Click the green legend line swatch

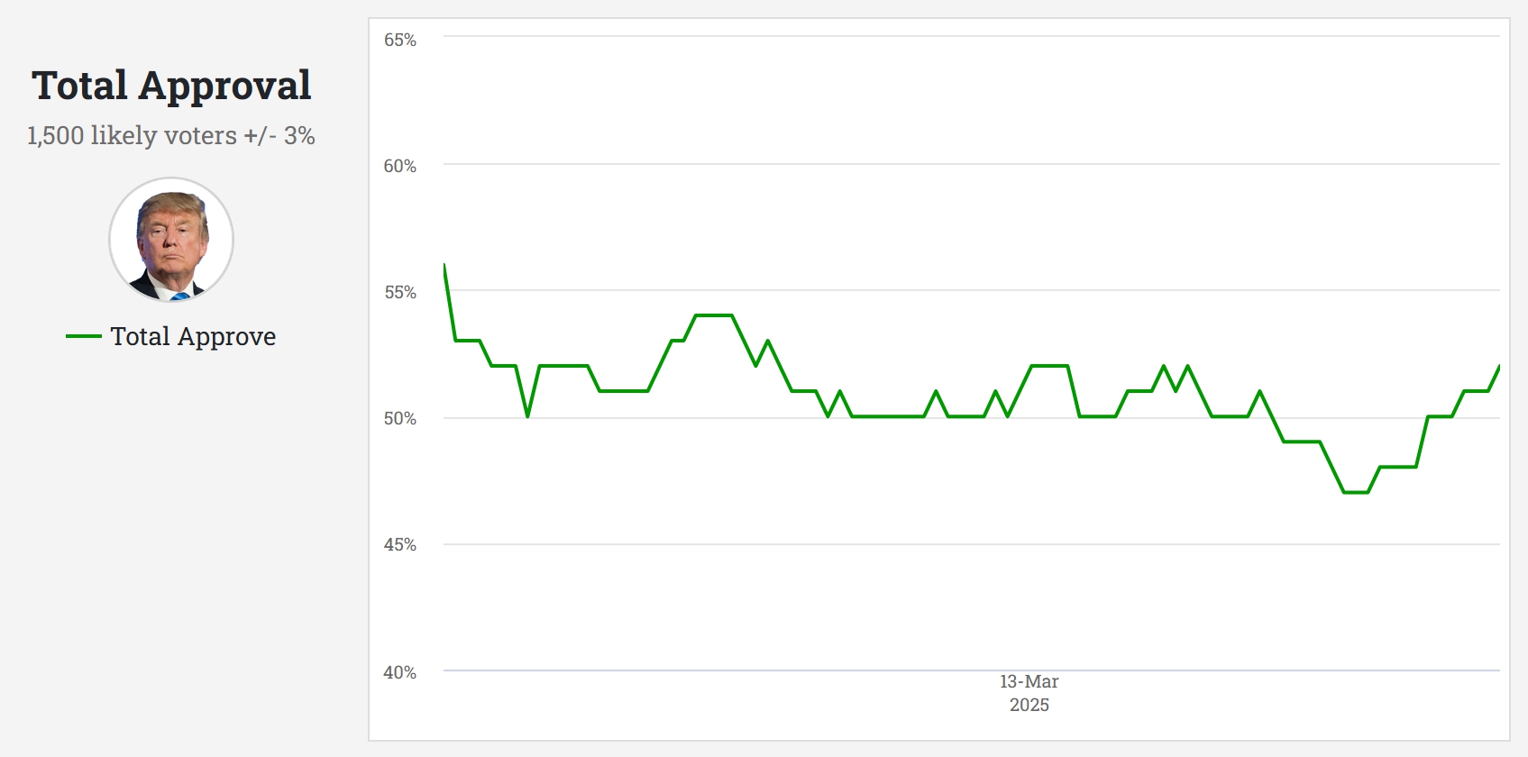83,337
